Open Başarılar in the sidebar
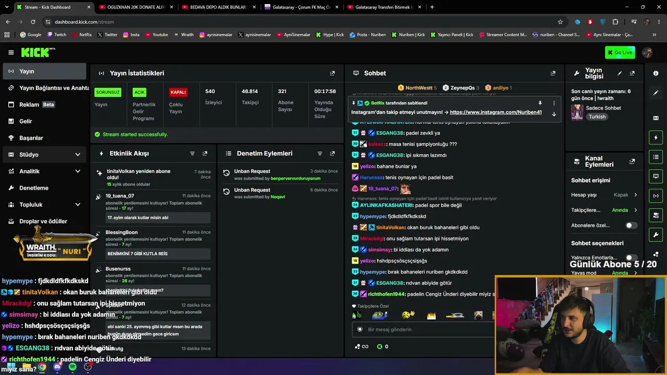The image size is (667, 375). coord(44,138)
